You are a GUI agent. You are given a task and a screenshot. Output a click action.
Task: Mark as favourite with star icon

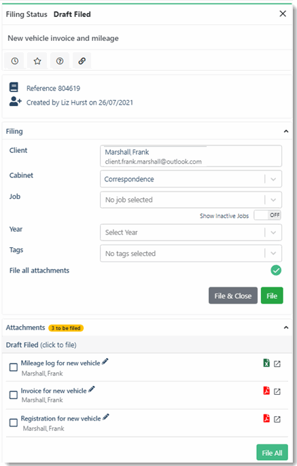37,61
